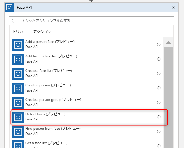Show info for Find person from face
The height and width of the screenshot is (148, 184).
coord(159,131)
